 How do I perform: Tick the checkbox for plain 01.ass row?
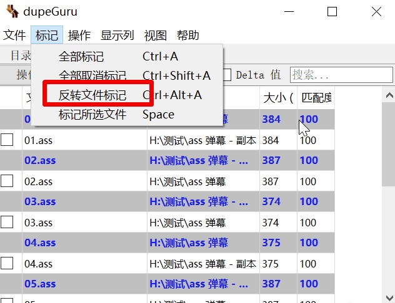[6, 140]
